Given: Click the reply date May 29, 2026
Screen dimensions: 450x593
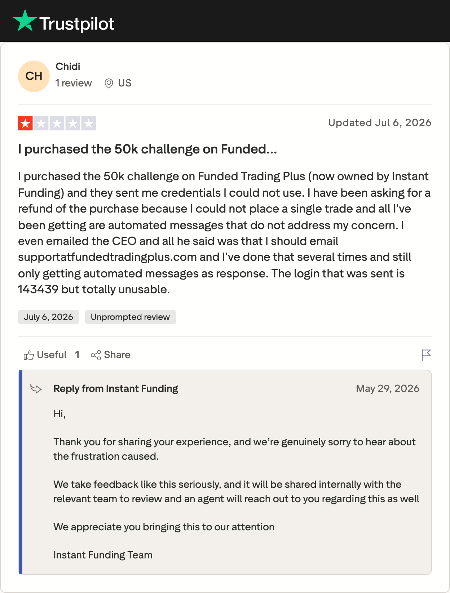Looking at the screenshot, I should (x=388, y=388).
